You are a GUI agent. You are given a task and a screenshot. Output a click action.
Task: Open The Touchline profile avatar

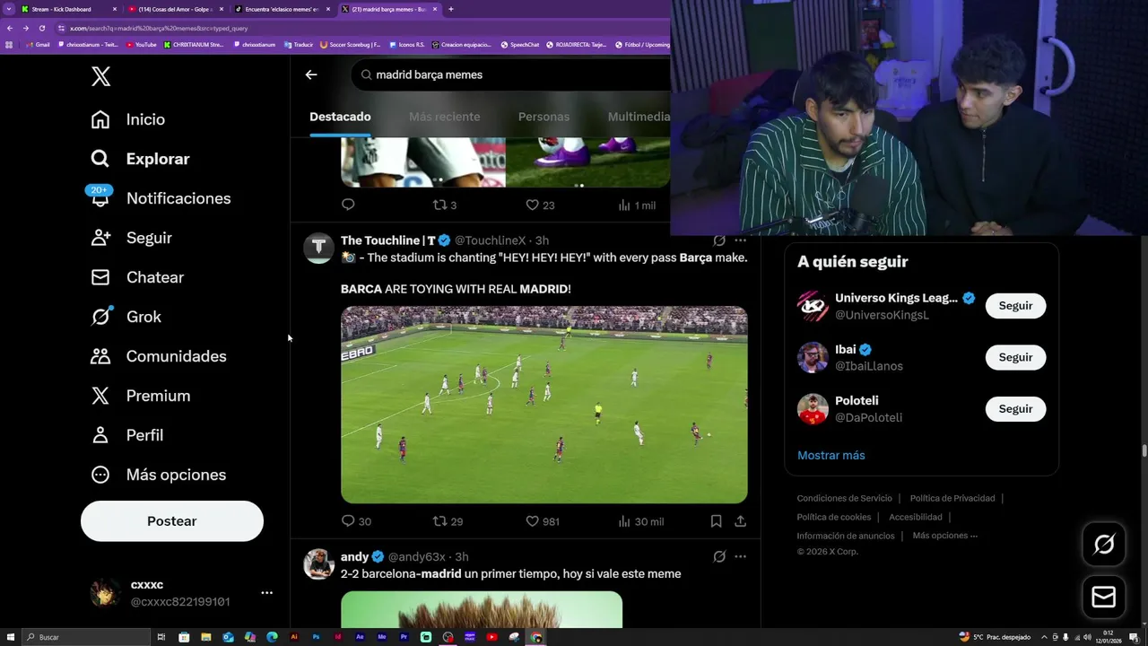(318, 248)
